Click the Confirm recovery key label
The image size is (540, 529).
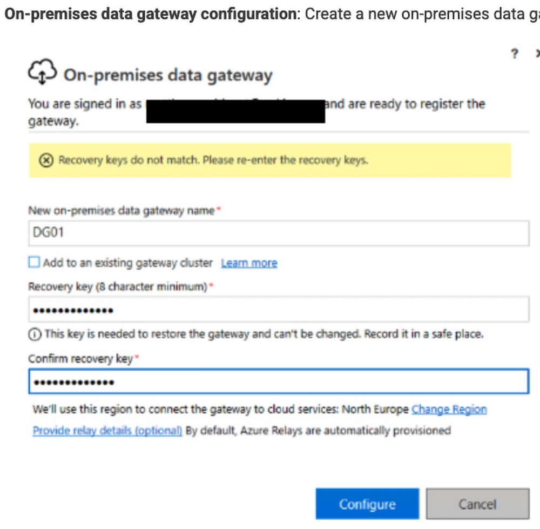point(80,359)
